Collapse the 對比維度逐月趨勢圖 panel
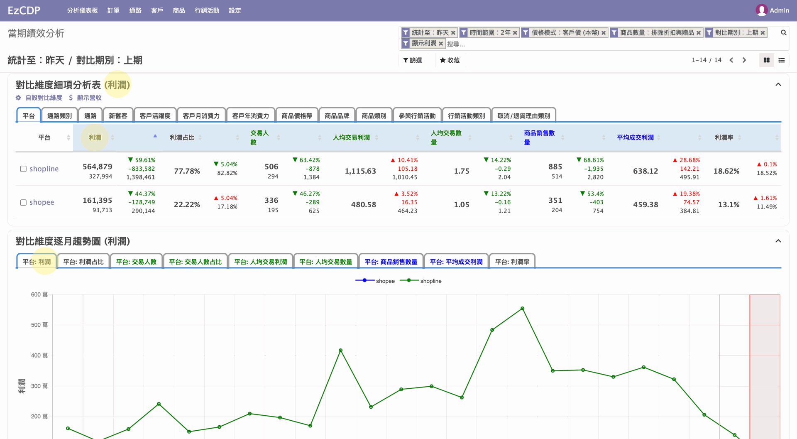This screenshot has width=797, height=439. [x=778, y=241]
